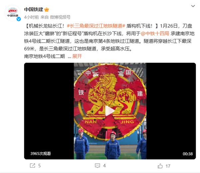Click the 微博视频号 source link
Viewport: 200px width, 173px height.
60,17
